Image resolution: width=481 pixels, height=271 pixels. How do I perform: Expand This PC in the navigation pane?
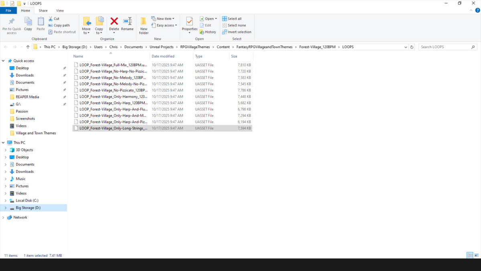(3, 142)
